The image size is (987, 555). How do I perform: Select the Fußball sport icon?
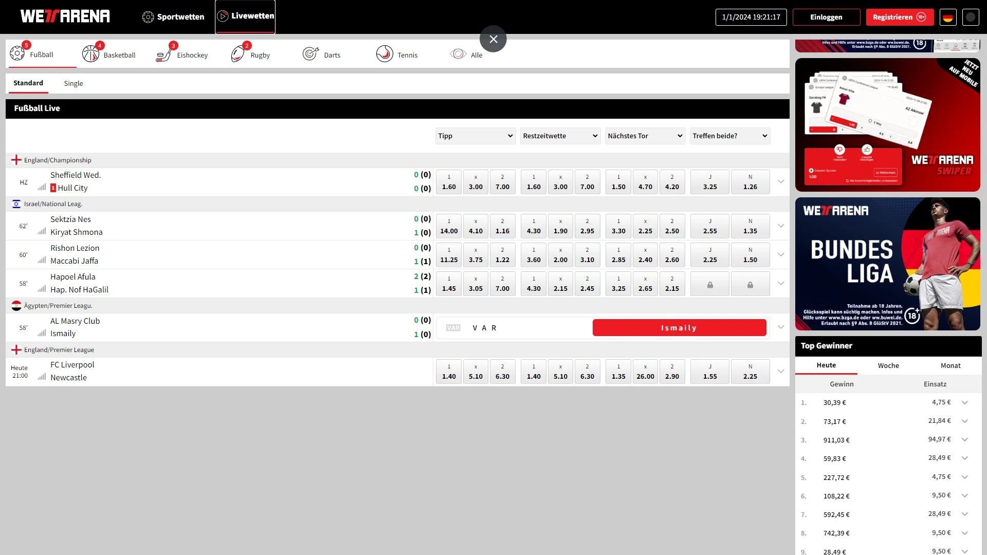pyautogui.click(x=17, y=53)
